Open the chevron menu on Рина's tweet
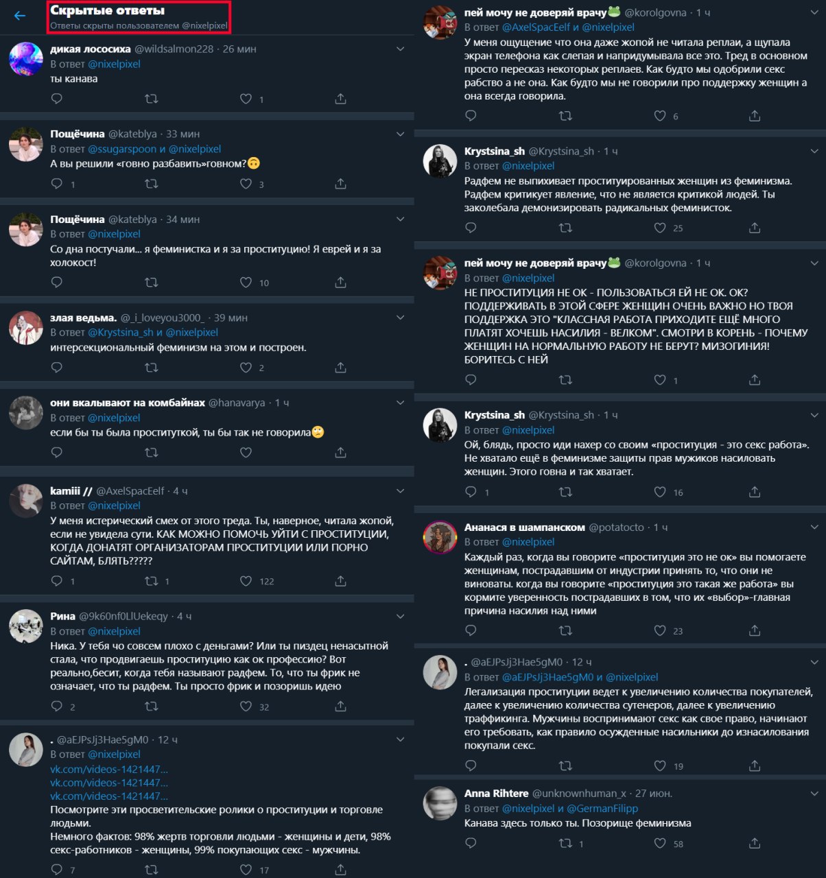This screenshot has width=826, height=878. tap(401, 617)
